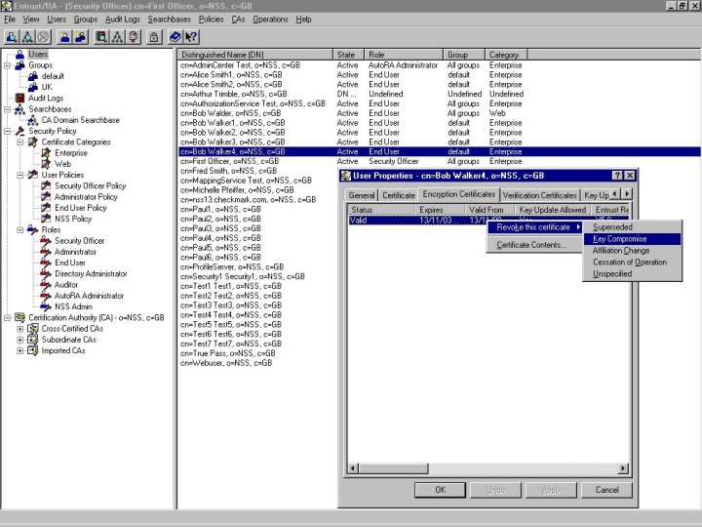Viewport: 702px width, 527px height.
Task: Collapse the Certificate Categories node
Action: click(x=20, y=142)
